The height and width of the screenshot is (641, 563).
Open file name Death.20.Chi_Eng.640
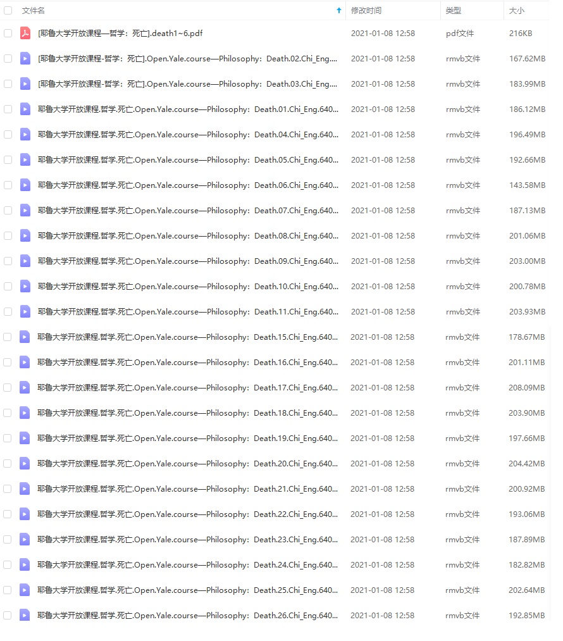coord(187,464)
